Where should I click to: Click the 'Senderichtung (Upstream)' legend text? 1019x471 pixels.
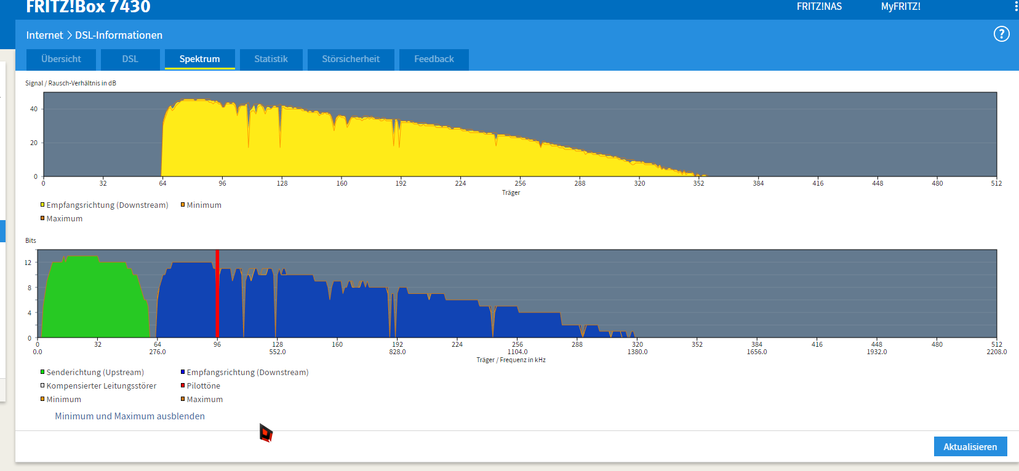(x=95, y=372)
